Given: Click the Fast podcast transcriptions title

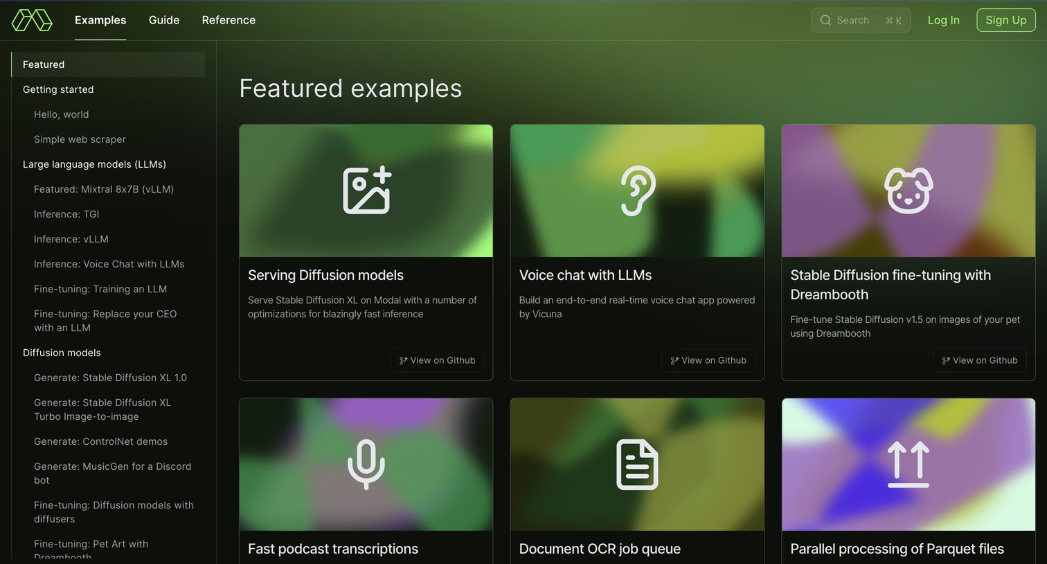Looking at the screenshot, I should tap(333, 549).
